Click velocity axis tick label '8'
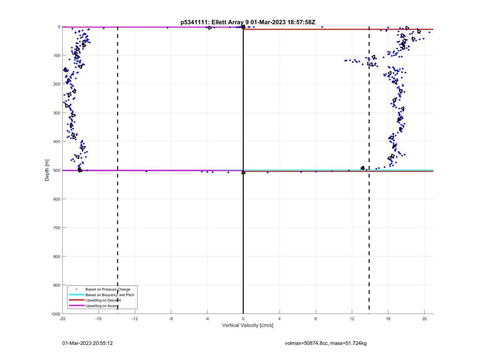The image size is (479, 353). click(x=316, y=319)
